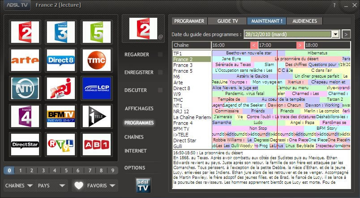Switch to the Programmer tab
Image resolution: width=360 pixels, height=198 pixels.
(x=189, y=21)
